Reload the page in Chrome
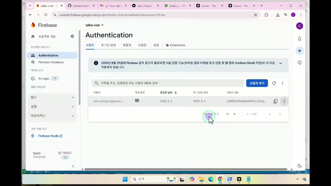The image size is (331, 186). point(46,15)
